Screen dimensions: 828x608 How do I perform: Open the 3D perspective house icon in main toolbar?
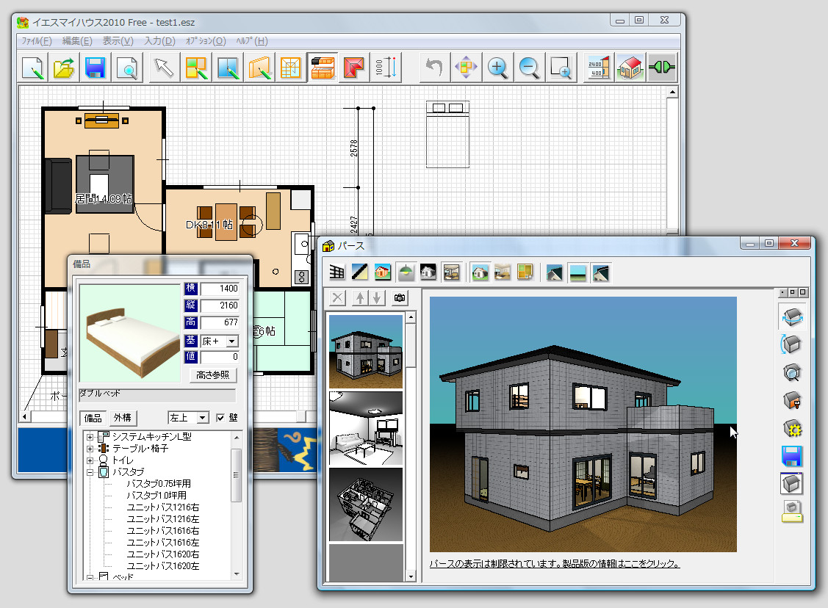coord(630,68)
